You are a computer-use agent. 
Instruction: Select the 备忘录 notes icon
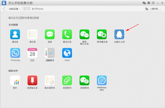click(32, 34)
